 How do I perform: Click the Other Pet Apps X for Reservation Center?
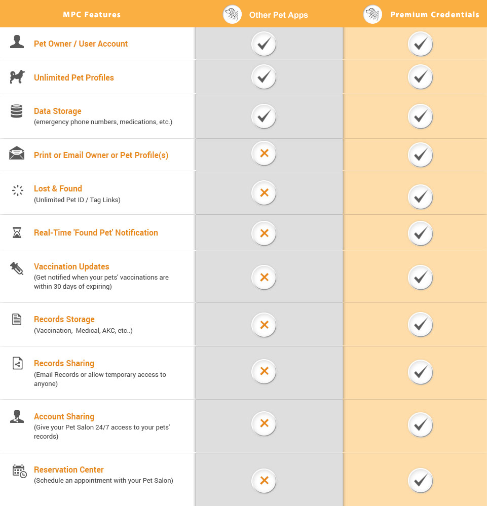point(264,480)
